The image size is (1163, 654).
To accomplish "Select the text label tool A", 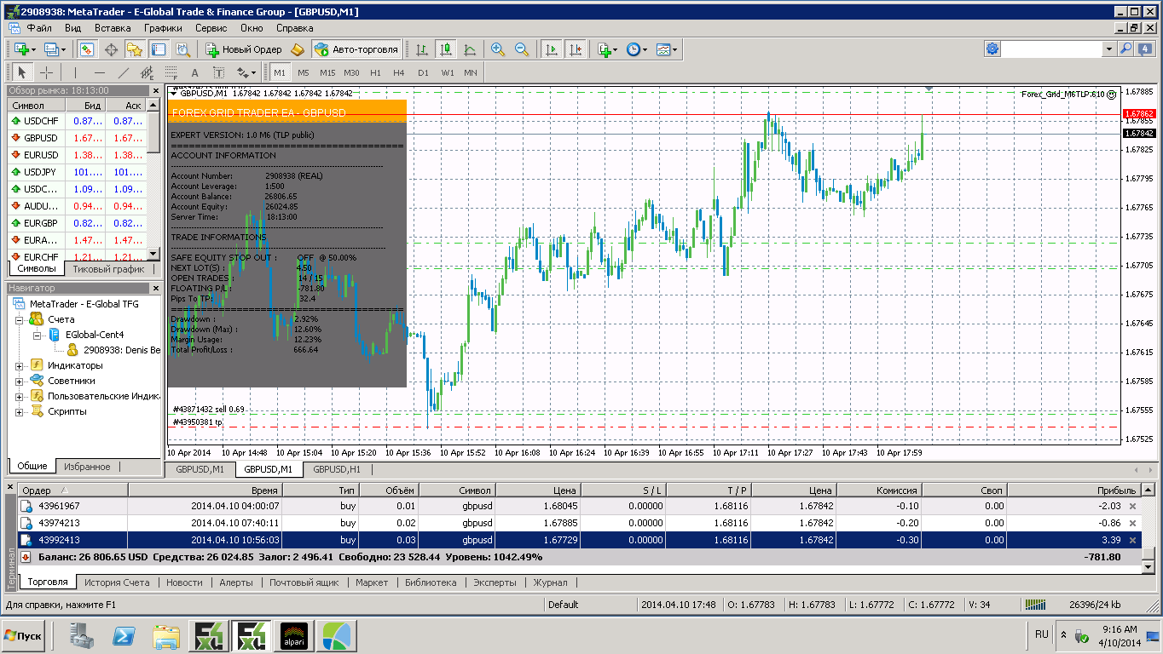I will [x=194, y=72].
